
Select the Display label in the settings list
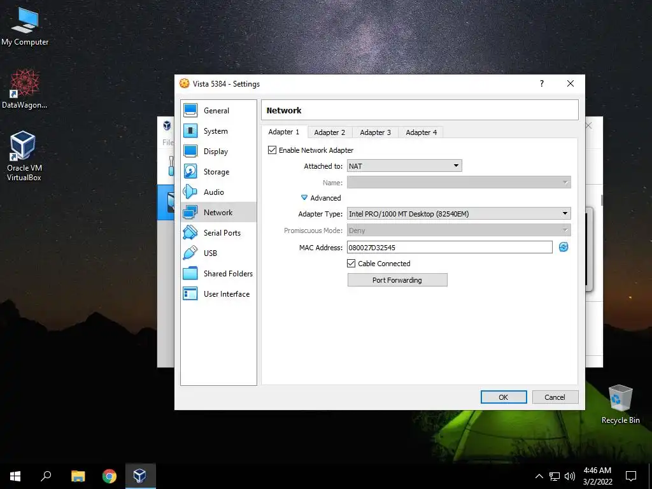coord(216,152)
